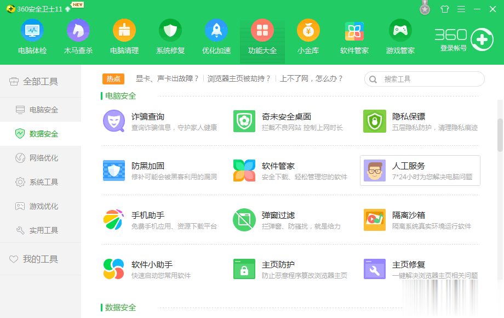504x318 pixels.
Task: Click 诈骗查询 tool title text
Action: [148, 116]
